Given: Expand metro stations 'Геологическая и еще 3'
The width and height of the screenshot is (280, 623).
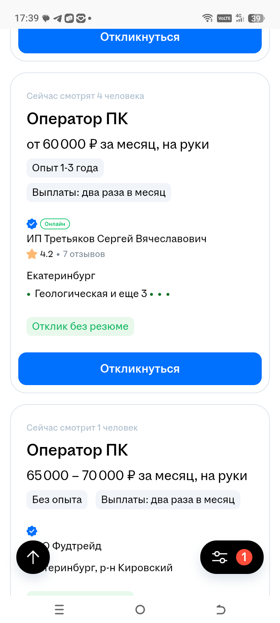Looking at the screenshot, I should [98, 294].
